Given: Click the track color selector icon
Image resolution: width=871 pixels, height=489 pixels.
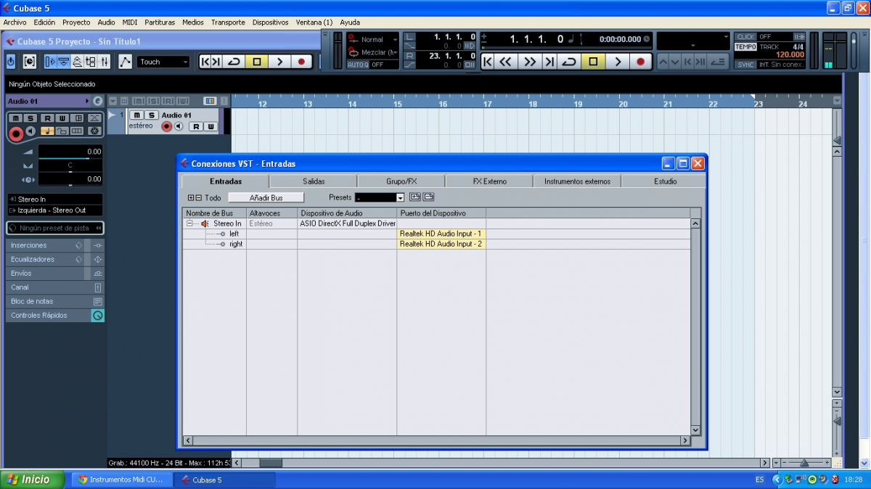Looking at the screenshot, I should 210,101.
